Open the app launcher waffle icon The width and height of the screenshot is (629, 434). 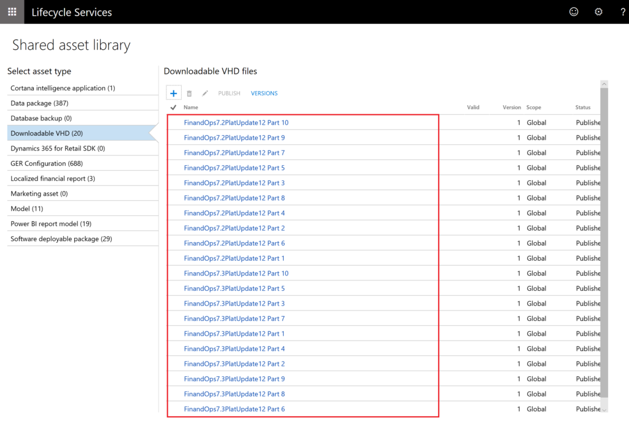pyautogui.click(x=12, y=12)
